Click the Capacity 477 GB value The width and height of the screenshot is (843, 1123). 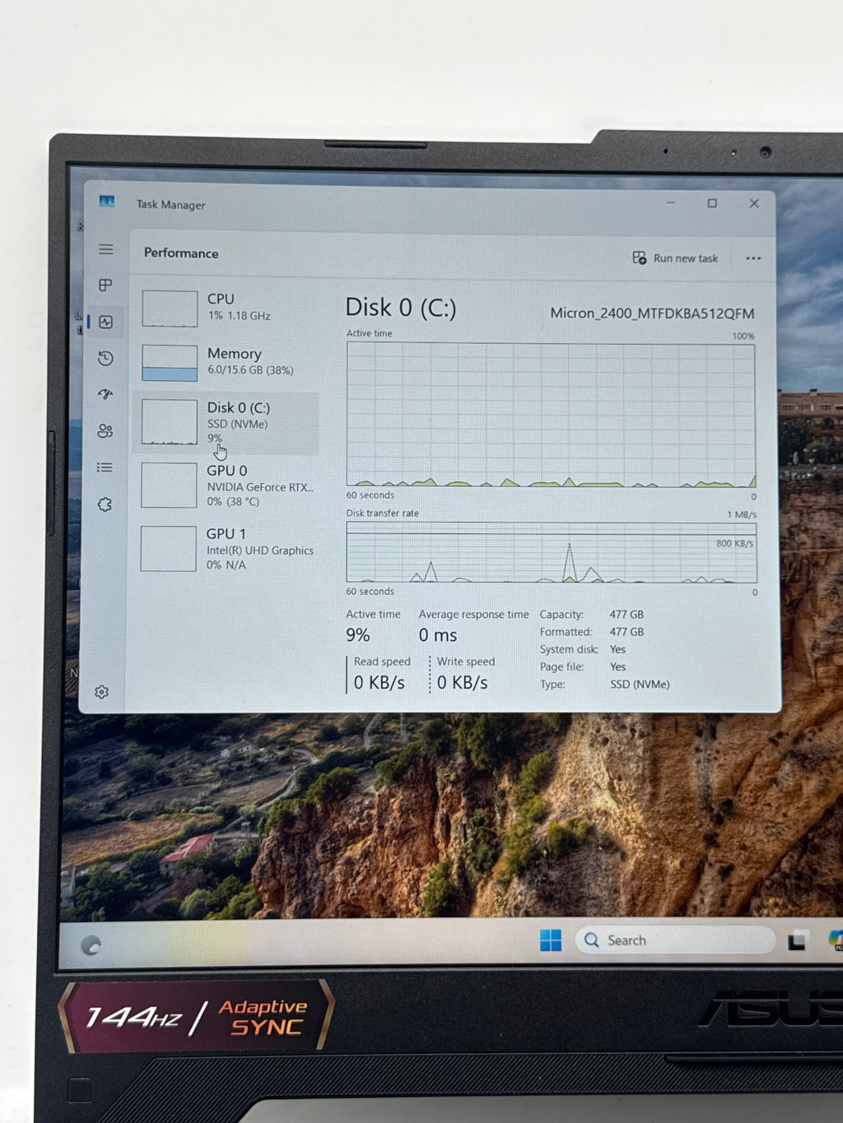tap(626, 615)
